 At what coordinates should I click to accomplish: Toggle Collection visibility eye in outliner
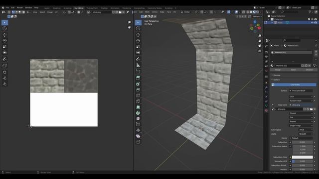(312, 19)
